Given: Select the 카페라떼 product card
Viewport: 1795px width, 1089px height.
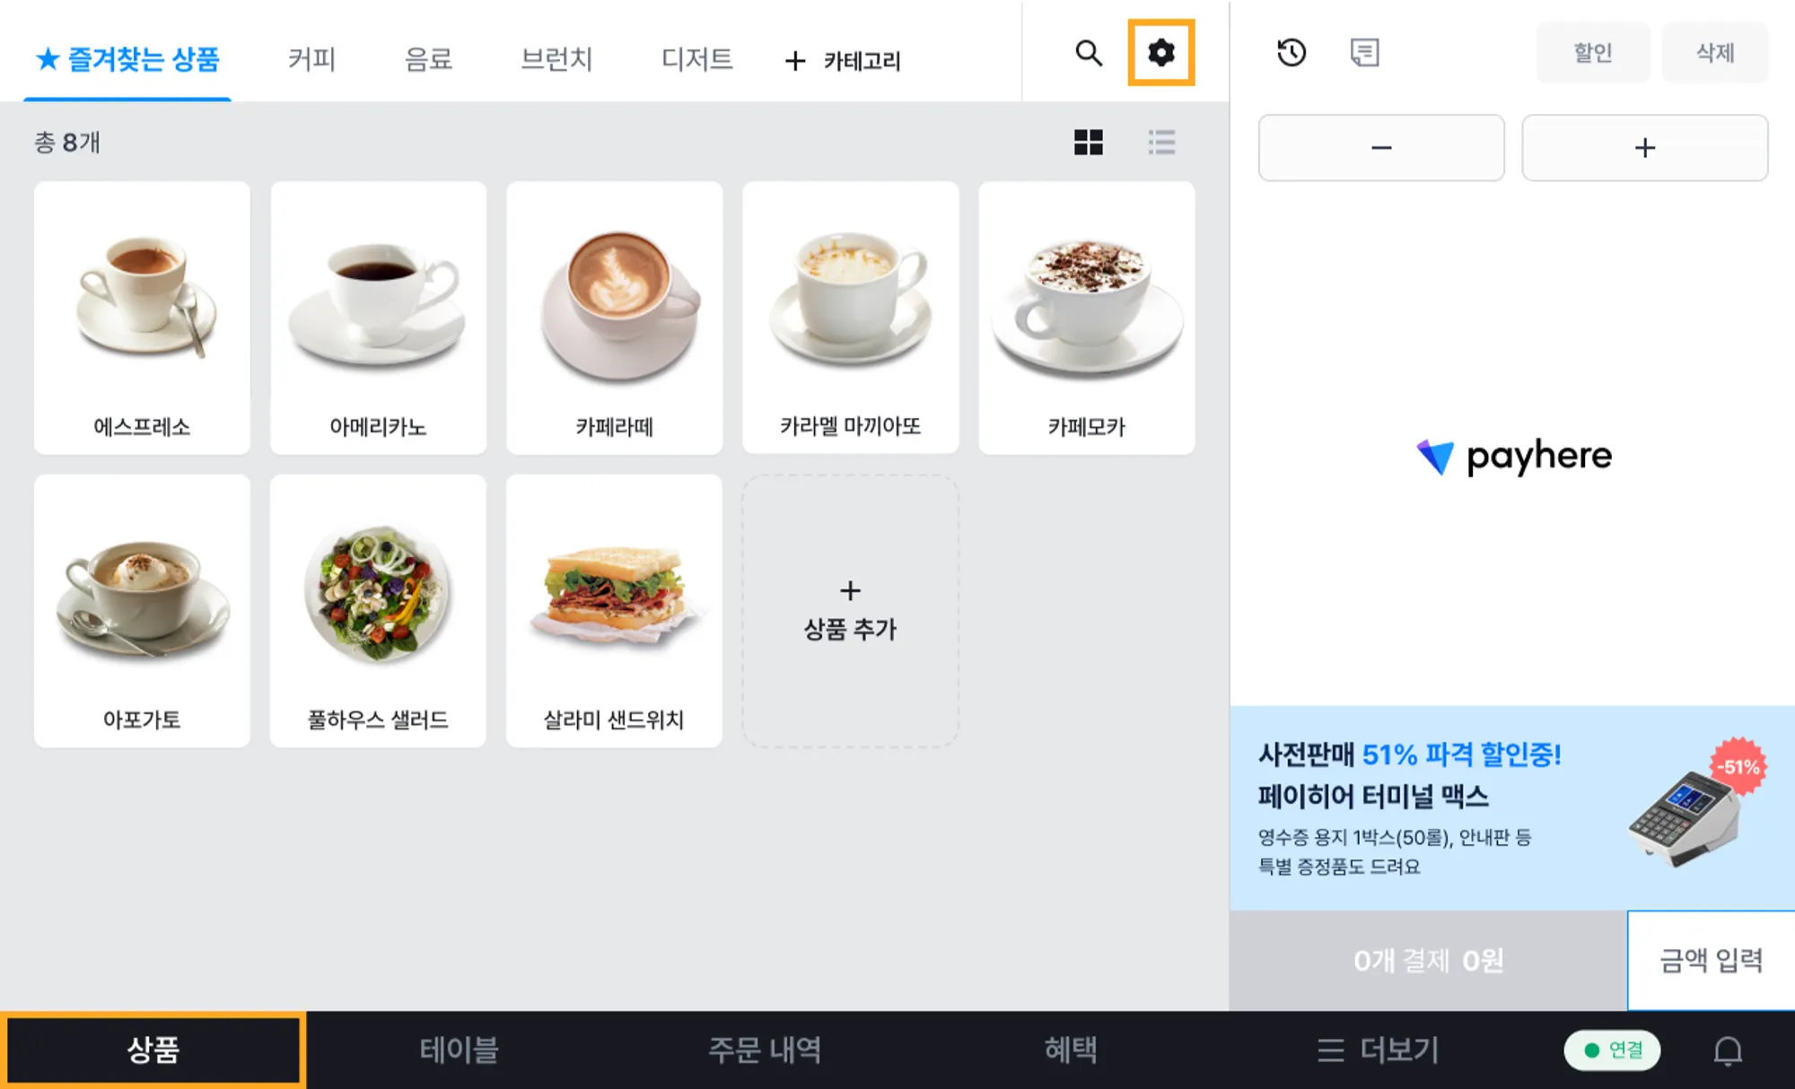Looking at the screenshot, I should 614,318.
